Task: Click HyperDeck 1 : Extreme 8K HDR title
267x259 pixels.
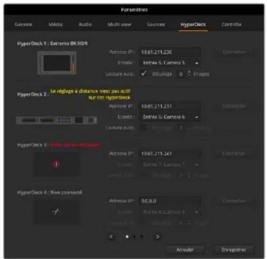Action: pyautogui.click(x=52, y=44)
